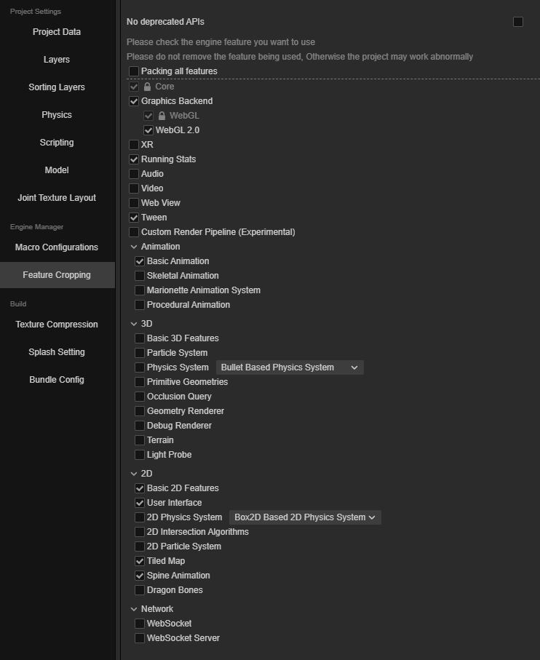Disable the Graphics Backend feature
This screenshot has width=540, height=660.
pyautogui.click(x=134, y=100)
